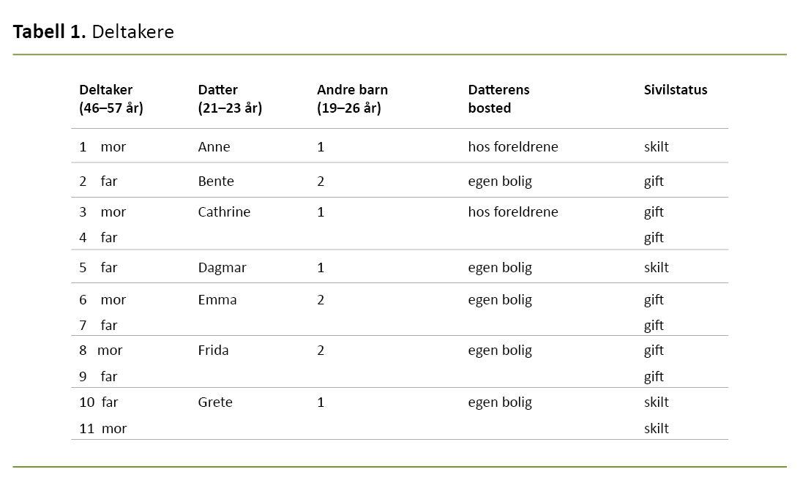Click participant '11 mor' cell
The width and height of the screenshot is (800, 491).
click(102, 429)
